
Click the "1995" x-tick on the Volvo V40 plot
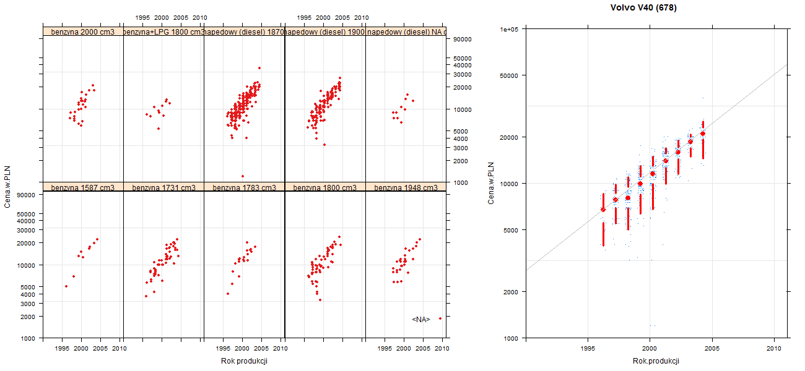[588, 349]
